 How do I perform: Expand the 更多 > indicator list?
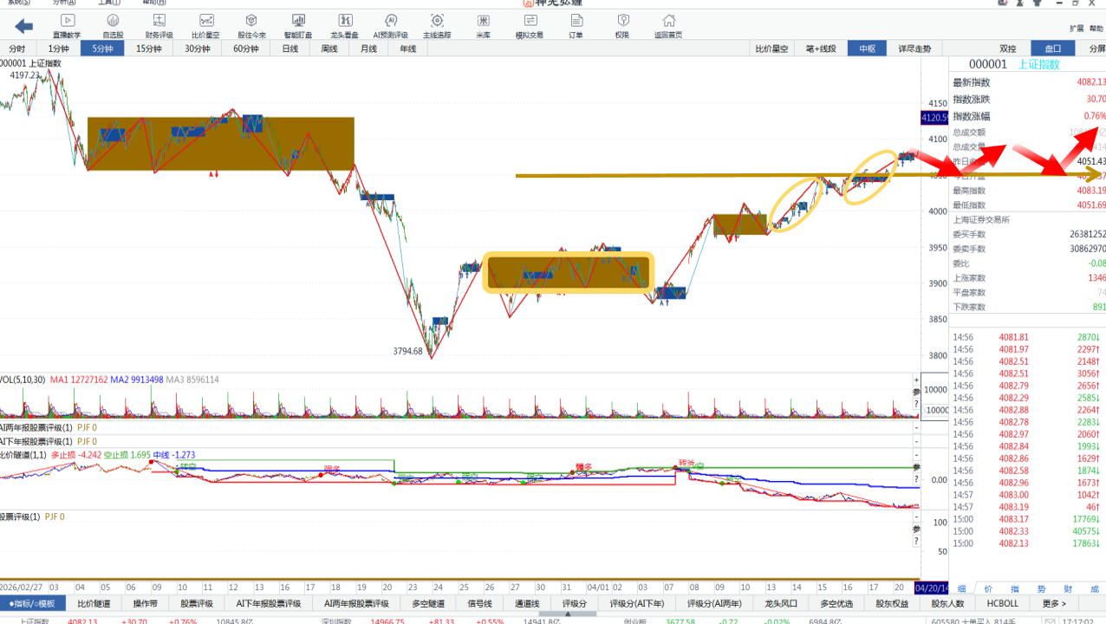click(1053, 603)
